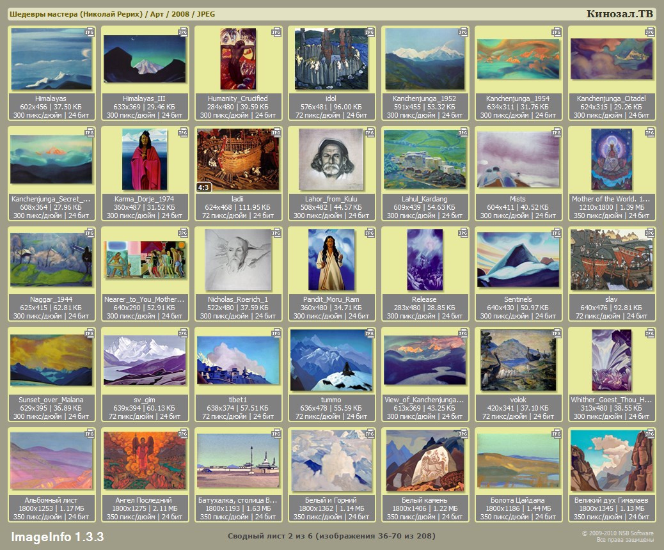Select the View_of_Kanchenjunga thumbnail
The image size is (664, 550).
425,360
